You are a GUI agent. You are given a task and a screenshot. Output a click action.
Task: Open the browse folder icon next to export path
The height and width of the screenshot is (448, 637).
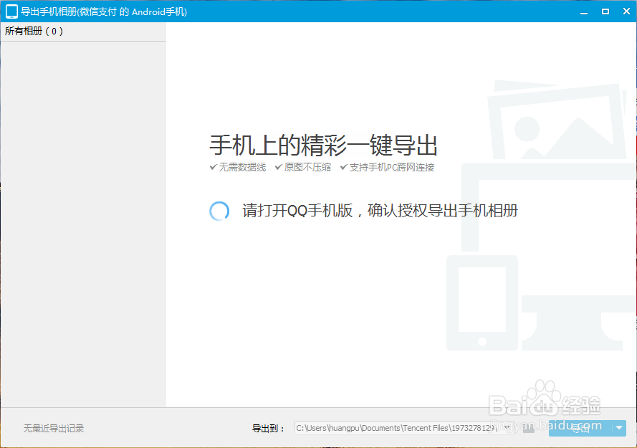[529, 428]
